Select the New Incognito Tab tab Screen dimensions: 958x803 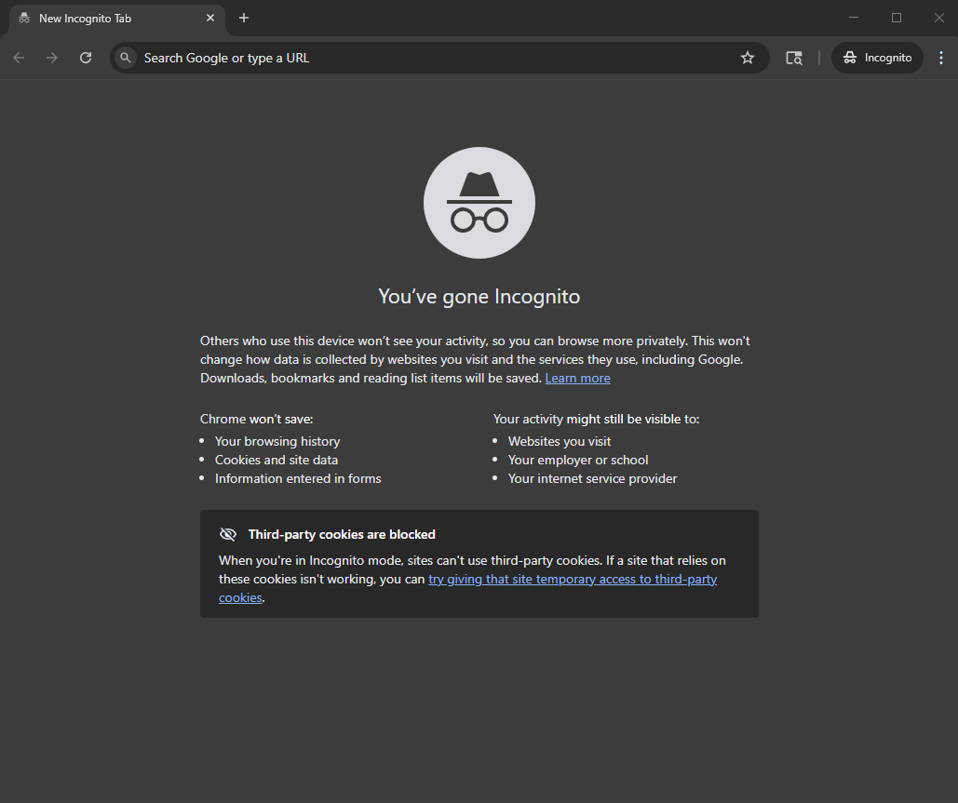pyautogui.click(x=102, y=19)
